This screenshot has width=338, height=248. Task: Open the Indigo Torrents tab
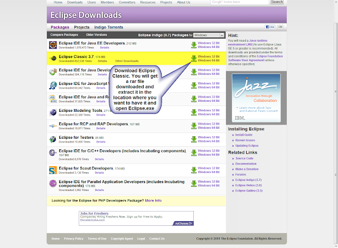[109, 27]
